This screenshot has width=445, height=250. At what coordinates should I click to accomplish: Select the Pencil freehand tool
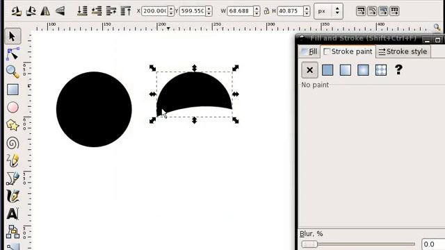click(13, 160)
